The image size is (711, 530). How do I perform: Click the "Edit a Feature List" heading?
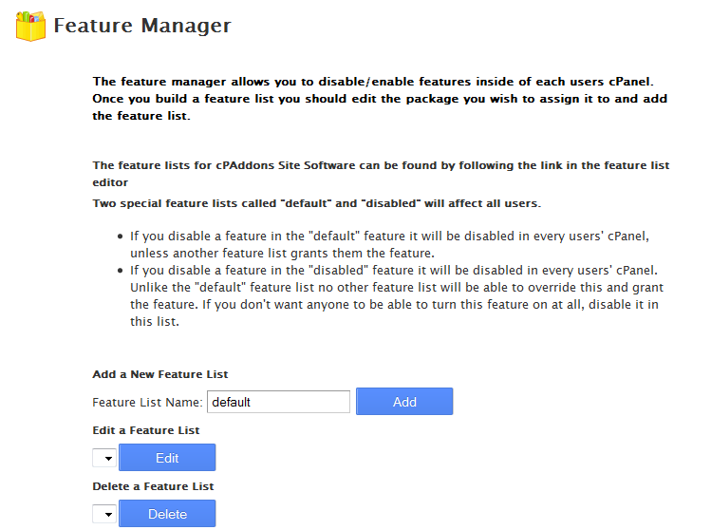click(145, 430)
